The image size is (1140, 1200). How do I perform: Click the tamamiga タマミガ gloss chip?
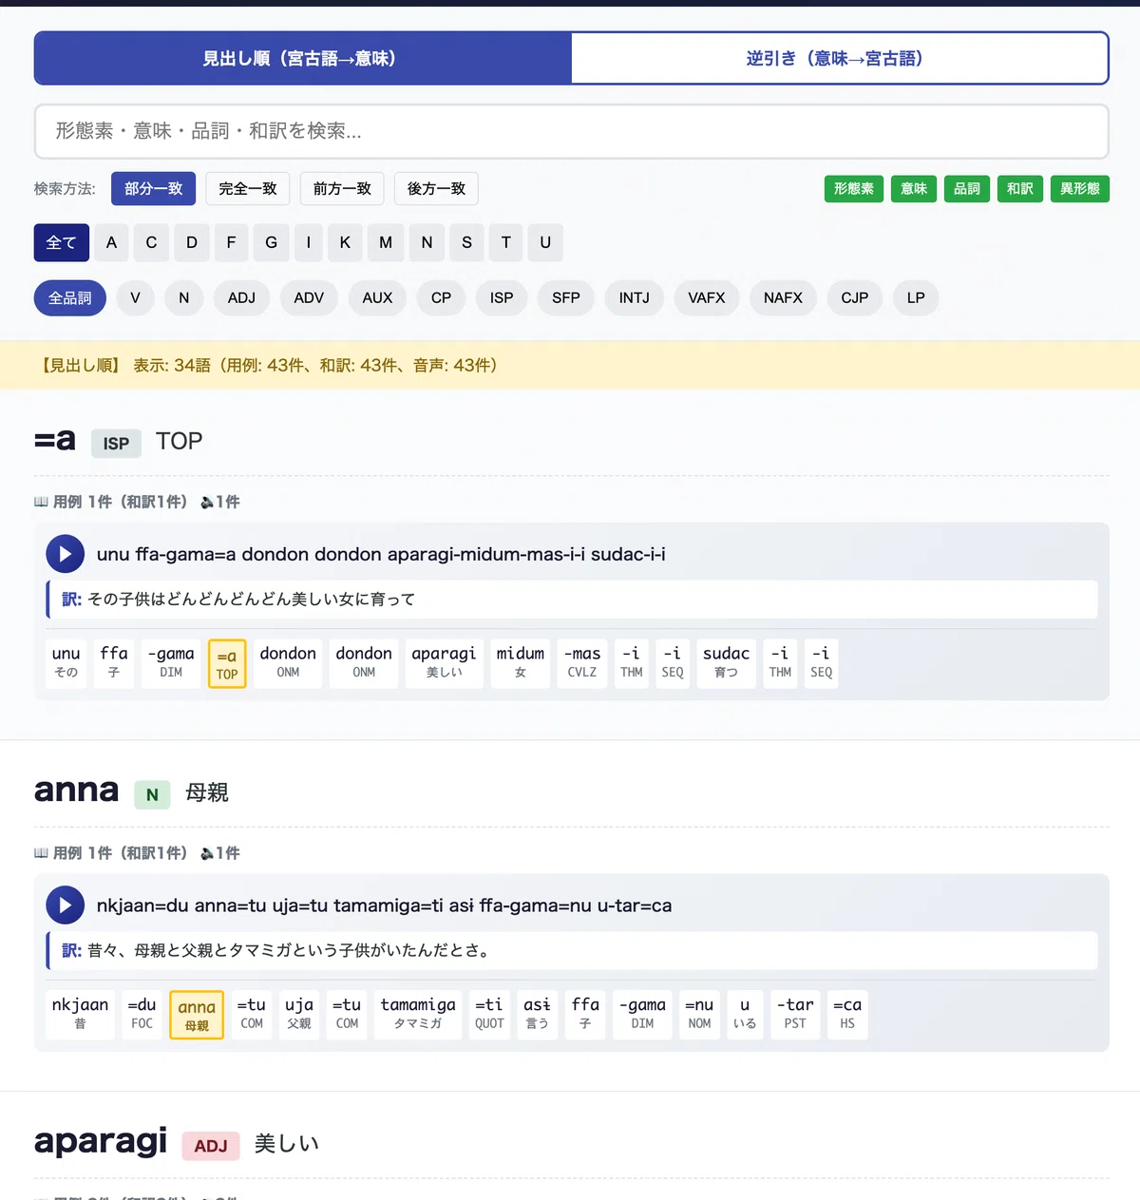click(x=418, y=1013)
